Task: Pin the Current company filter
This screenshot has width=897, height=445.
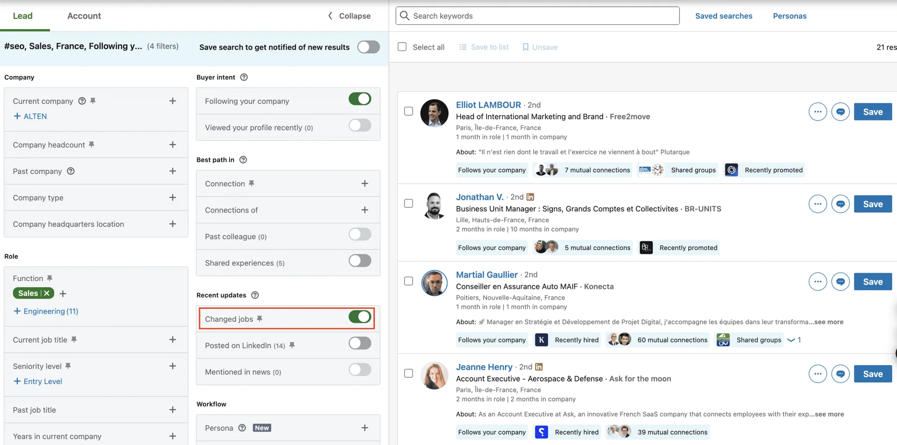Action: pyautogui.click(x=93, y=101)
